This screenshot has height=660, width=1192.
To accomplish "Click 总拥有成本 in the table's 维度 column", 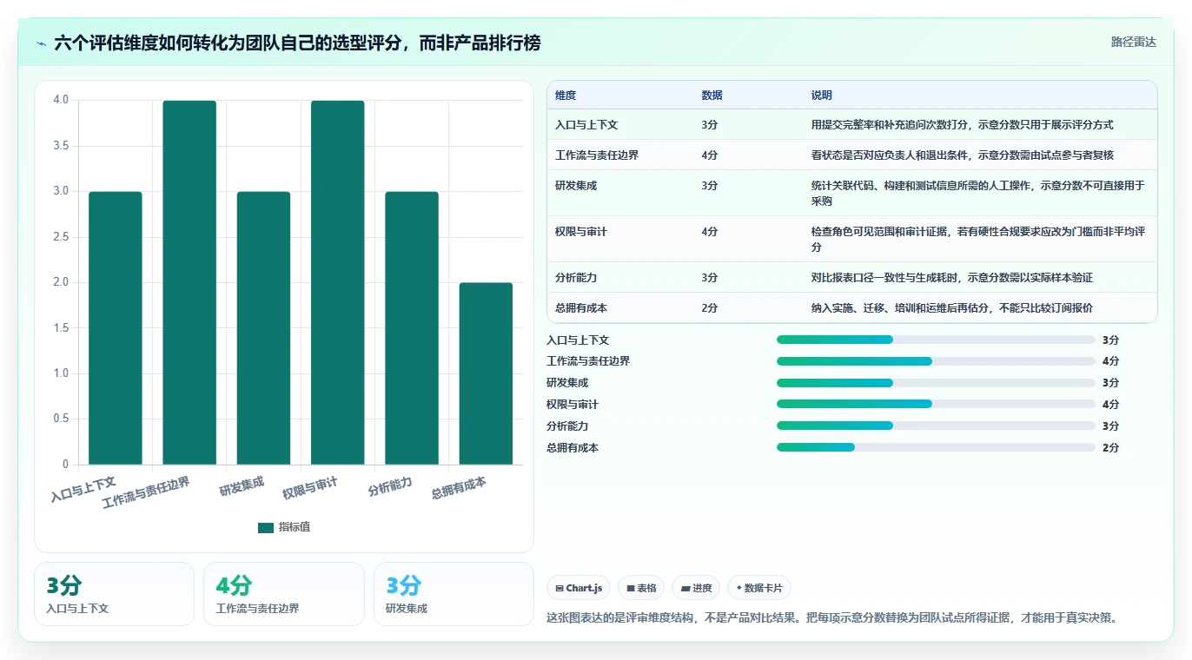I will click(x=581, y=308).
